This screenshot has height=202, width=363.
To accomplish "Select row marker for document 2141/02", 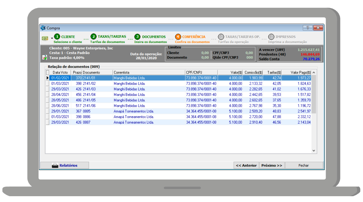I will pos(48,84).
